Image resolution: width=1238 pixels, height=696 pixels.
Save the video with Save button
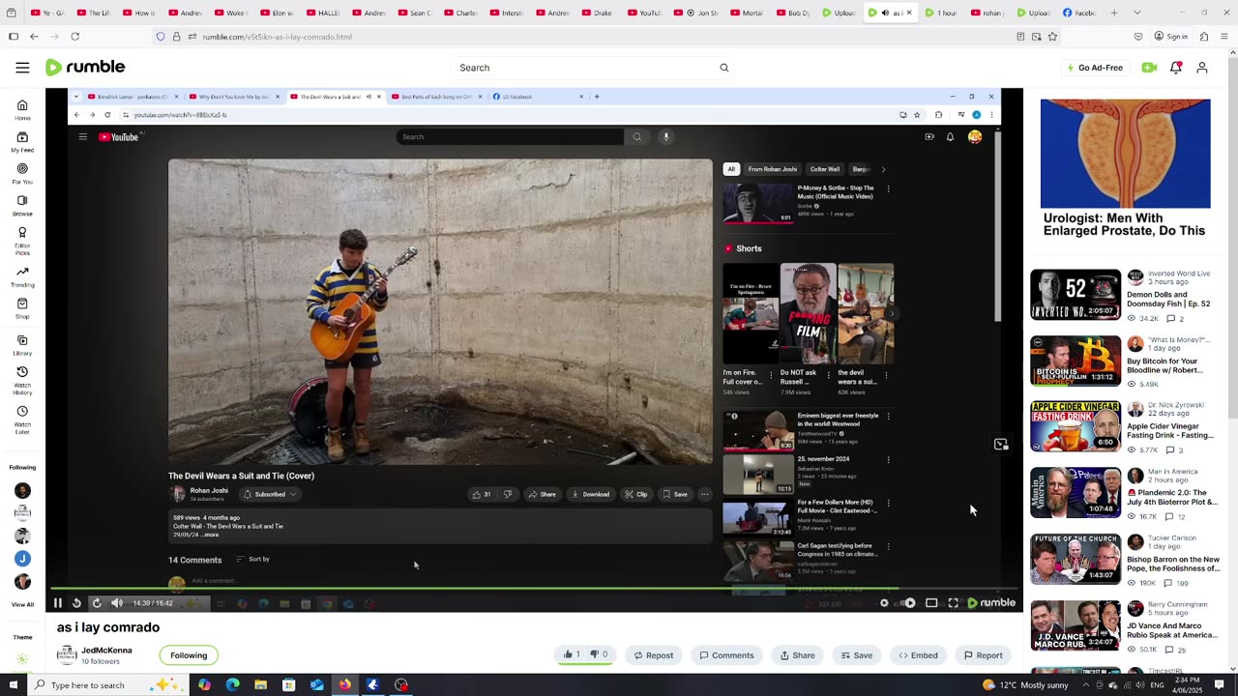coord(856,655)
